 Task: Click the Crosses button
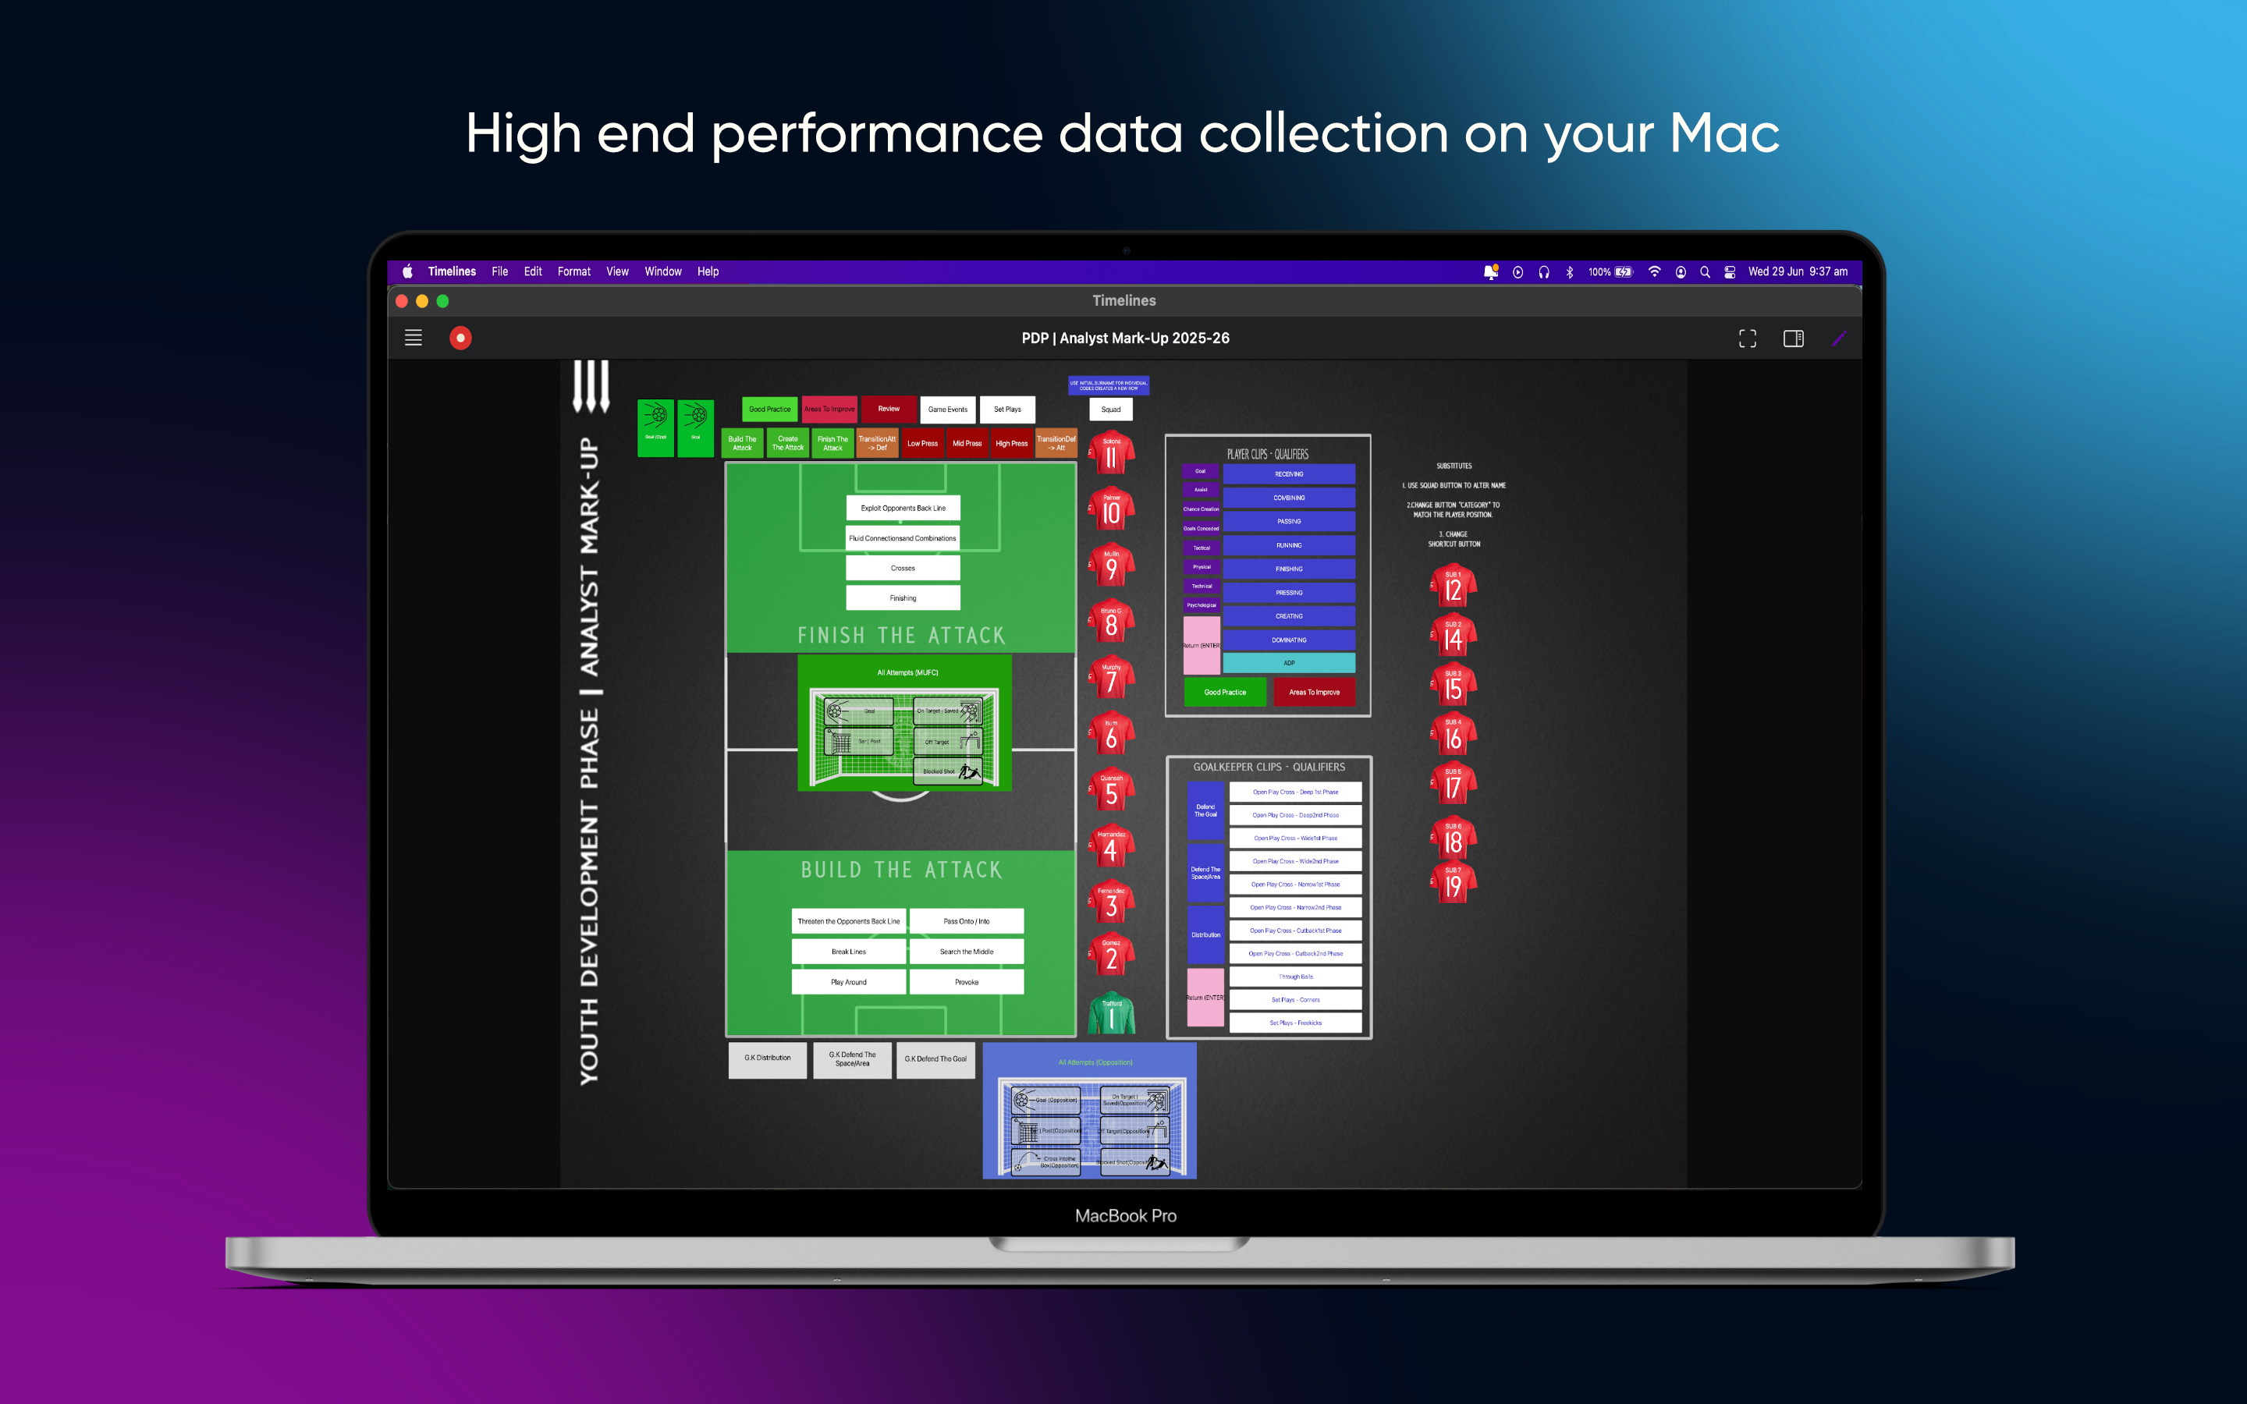click(x=903, y=569)
